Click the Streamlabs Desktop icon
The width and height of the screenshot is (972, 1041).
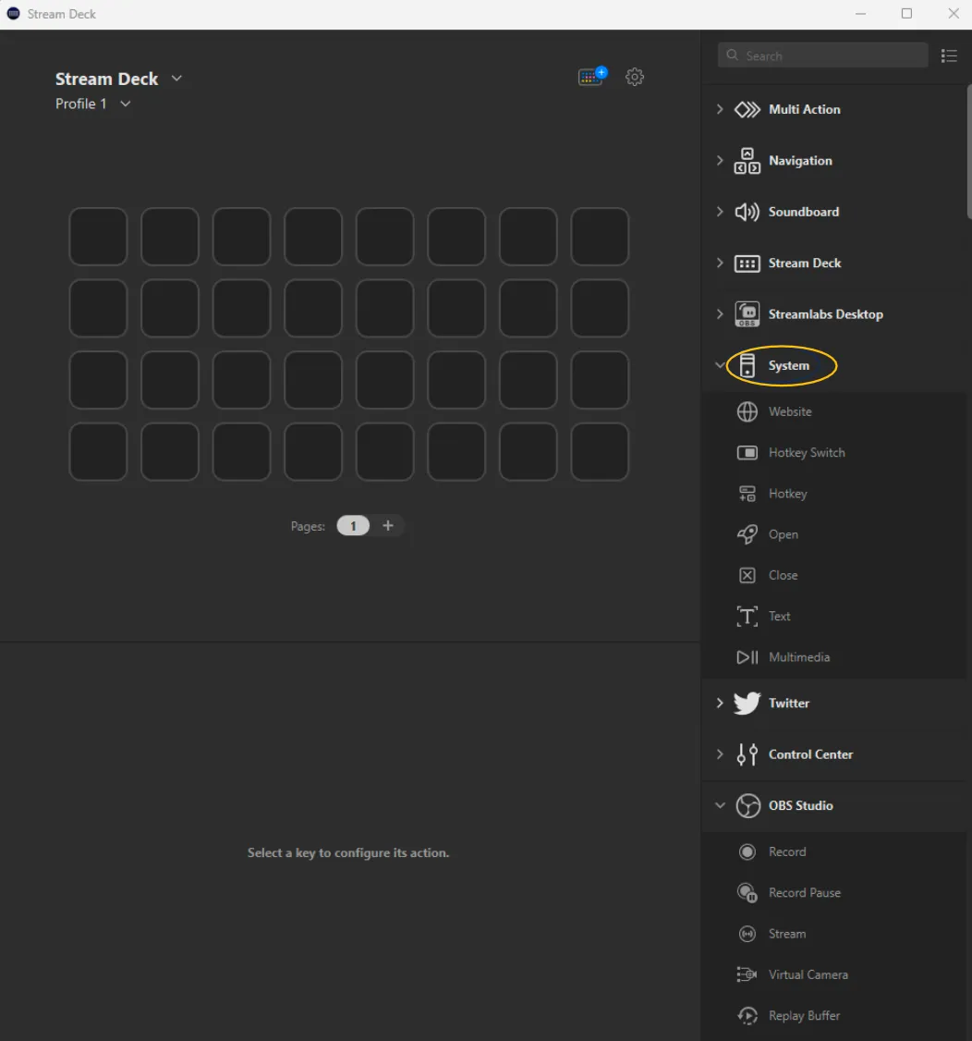747,314
